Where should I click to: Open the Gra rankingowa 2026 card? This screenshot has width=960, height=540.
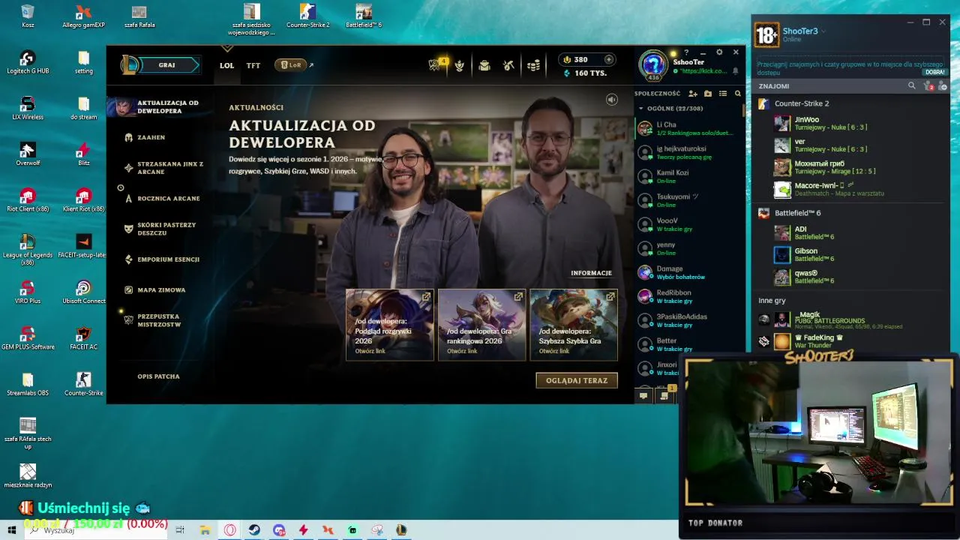point(481,325)
